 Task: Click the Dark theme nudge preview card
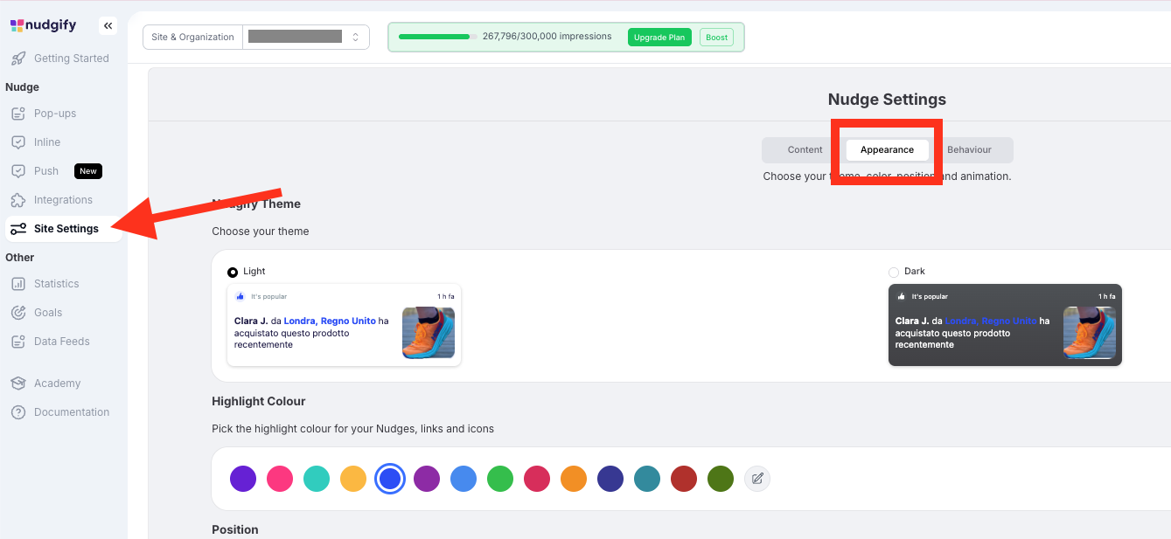click(1005, 325)
